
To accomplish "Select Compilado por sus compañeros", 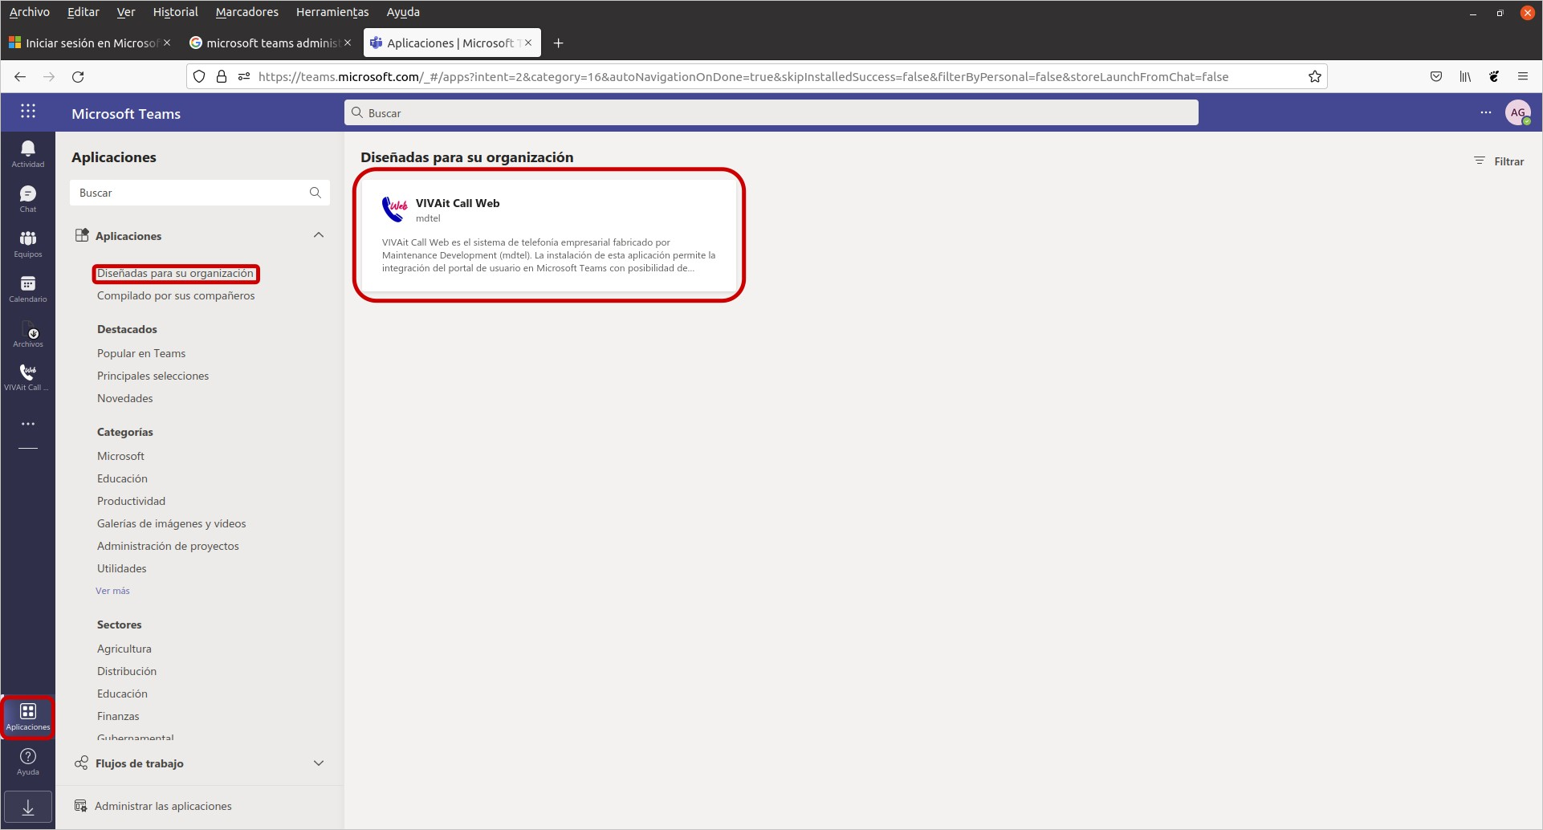I will point(176,295).
